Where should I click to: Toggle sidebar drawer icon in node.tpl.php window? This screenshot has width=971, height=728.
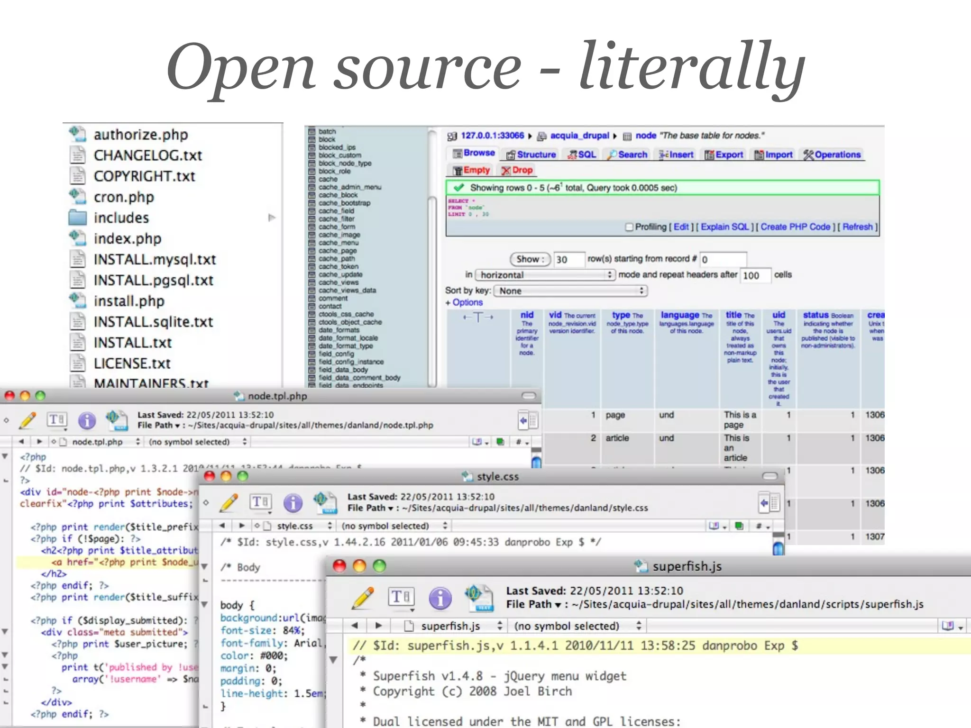(x=528, y=420)
